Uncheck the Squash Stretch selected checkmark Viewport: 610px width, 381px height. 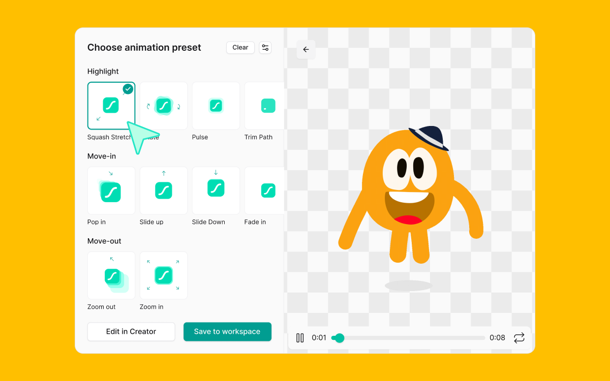(128, 89)
